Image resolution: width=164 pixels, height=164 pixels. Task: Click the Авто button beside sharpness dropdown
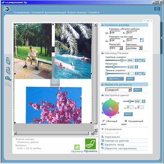137,90
